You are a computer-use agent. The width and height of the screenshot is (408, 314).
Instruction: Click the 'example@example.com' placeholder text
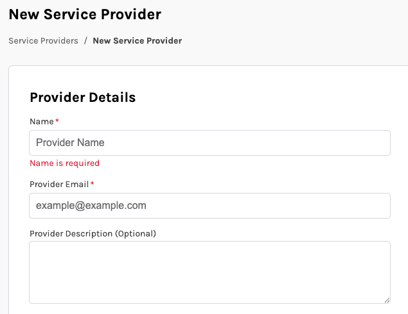91,206
